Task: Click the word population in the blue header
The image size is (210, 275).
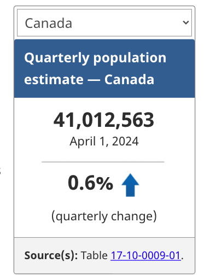Action: [130, 58]
